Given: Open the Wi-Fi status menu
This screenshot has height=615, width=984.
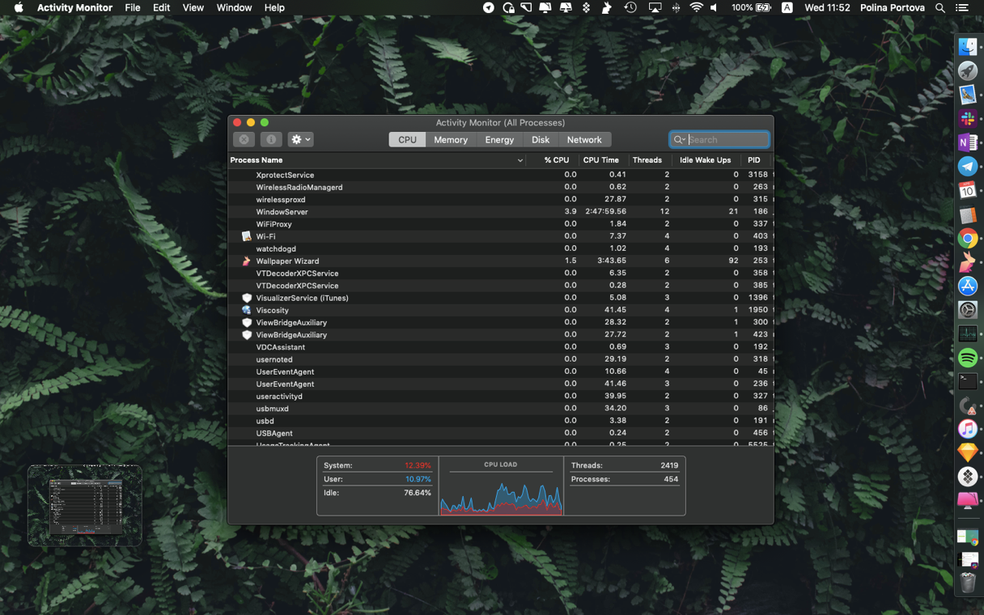Looking at the screenshot, I should click(696, 7).
